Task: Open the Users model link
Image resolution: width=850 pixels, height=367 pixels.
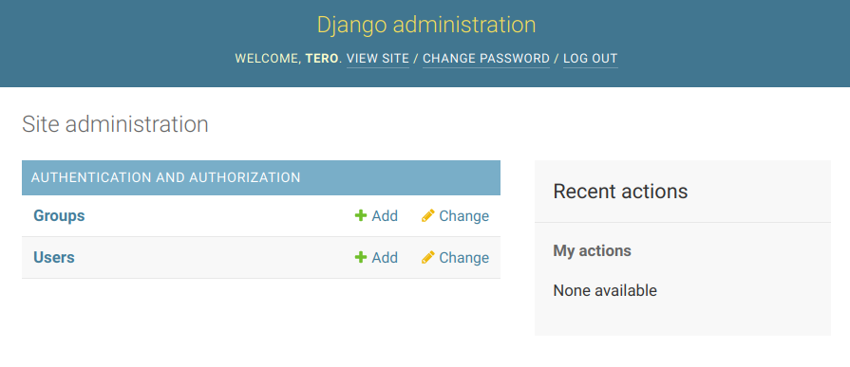Action: pyautogui.click(x=54, y=257)
